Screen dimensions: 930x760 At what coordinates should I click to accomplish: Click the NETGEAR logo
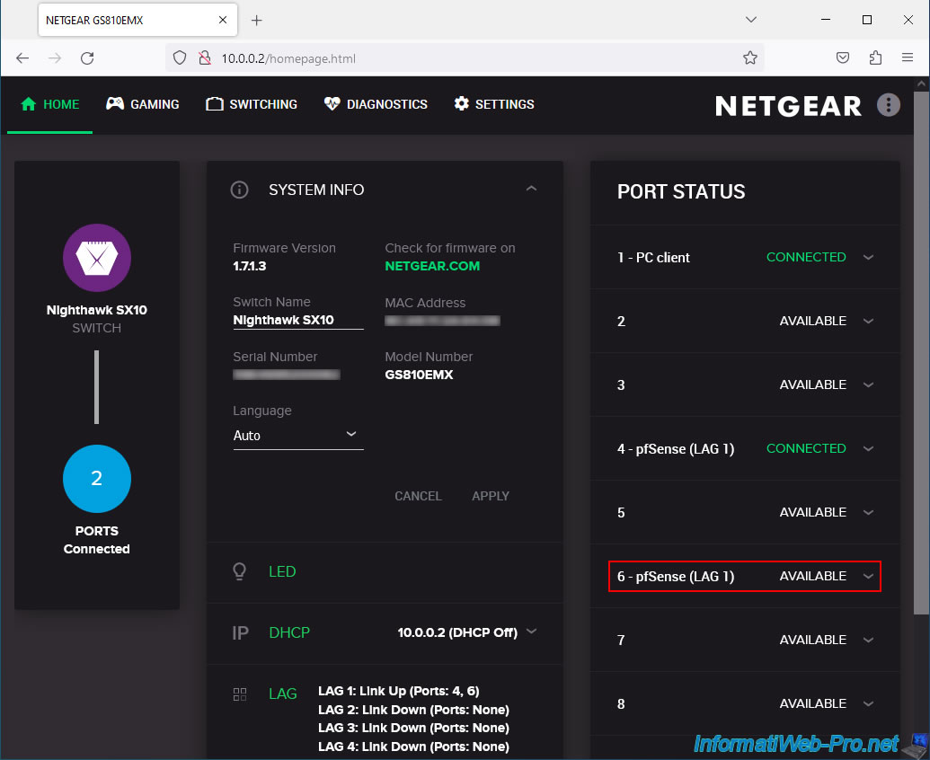(x=788, y=106)
